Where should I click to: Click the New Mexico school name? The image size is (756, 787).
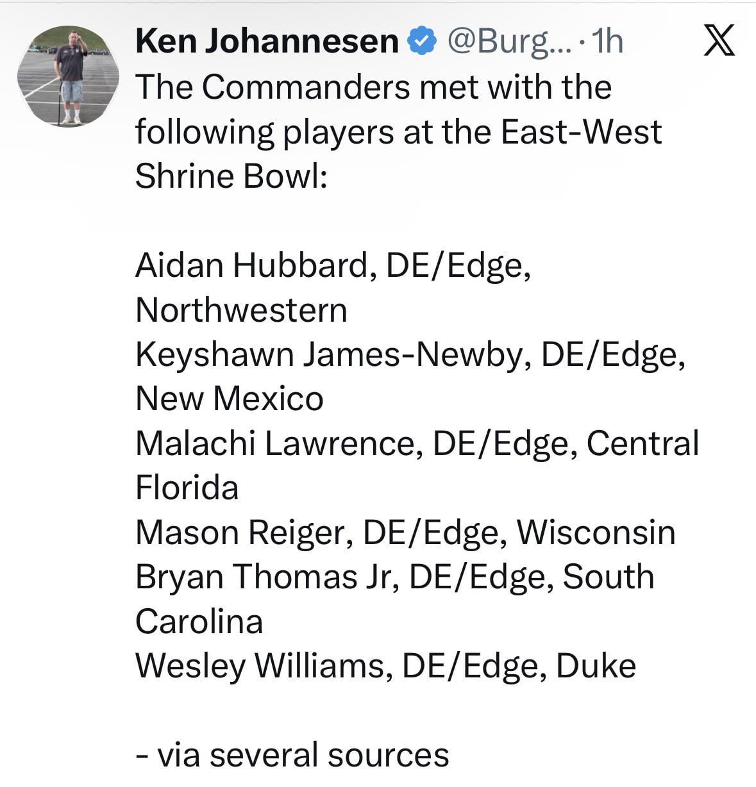click(x=230, y=399)
